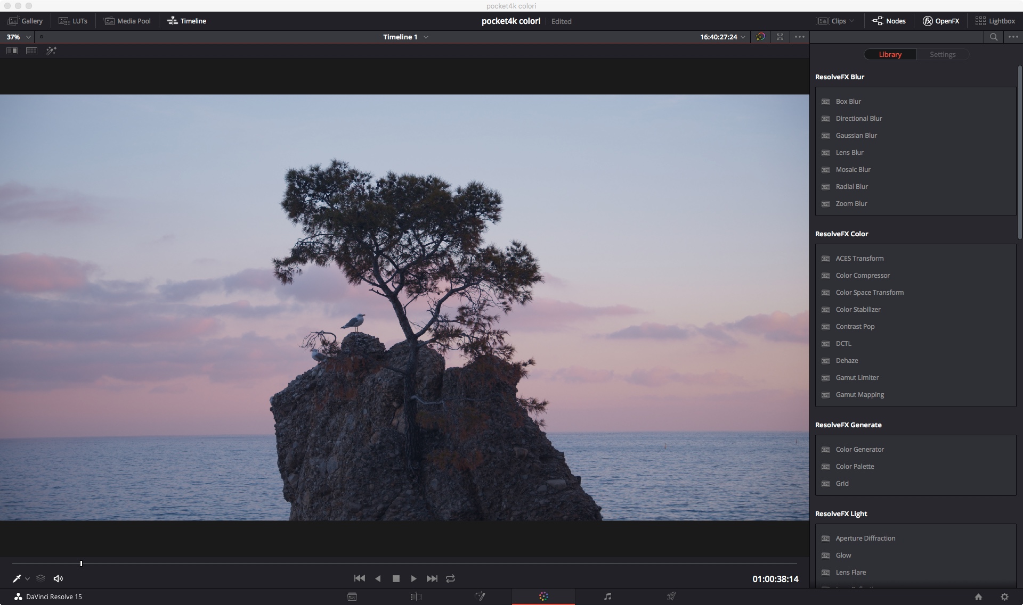The image size is (1023, 605).
Task: Open the eyedropper tool mode dropdown
Action: 27,578
